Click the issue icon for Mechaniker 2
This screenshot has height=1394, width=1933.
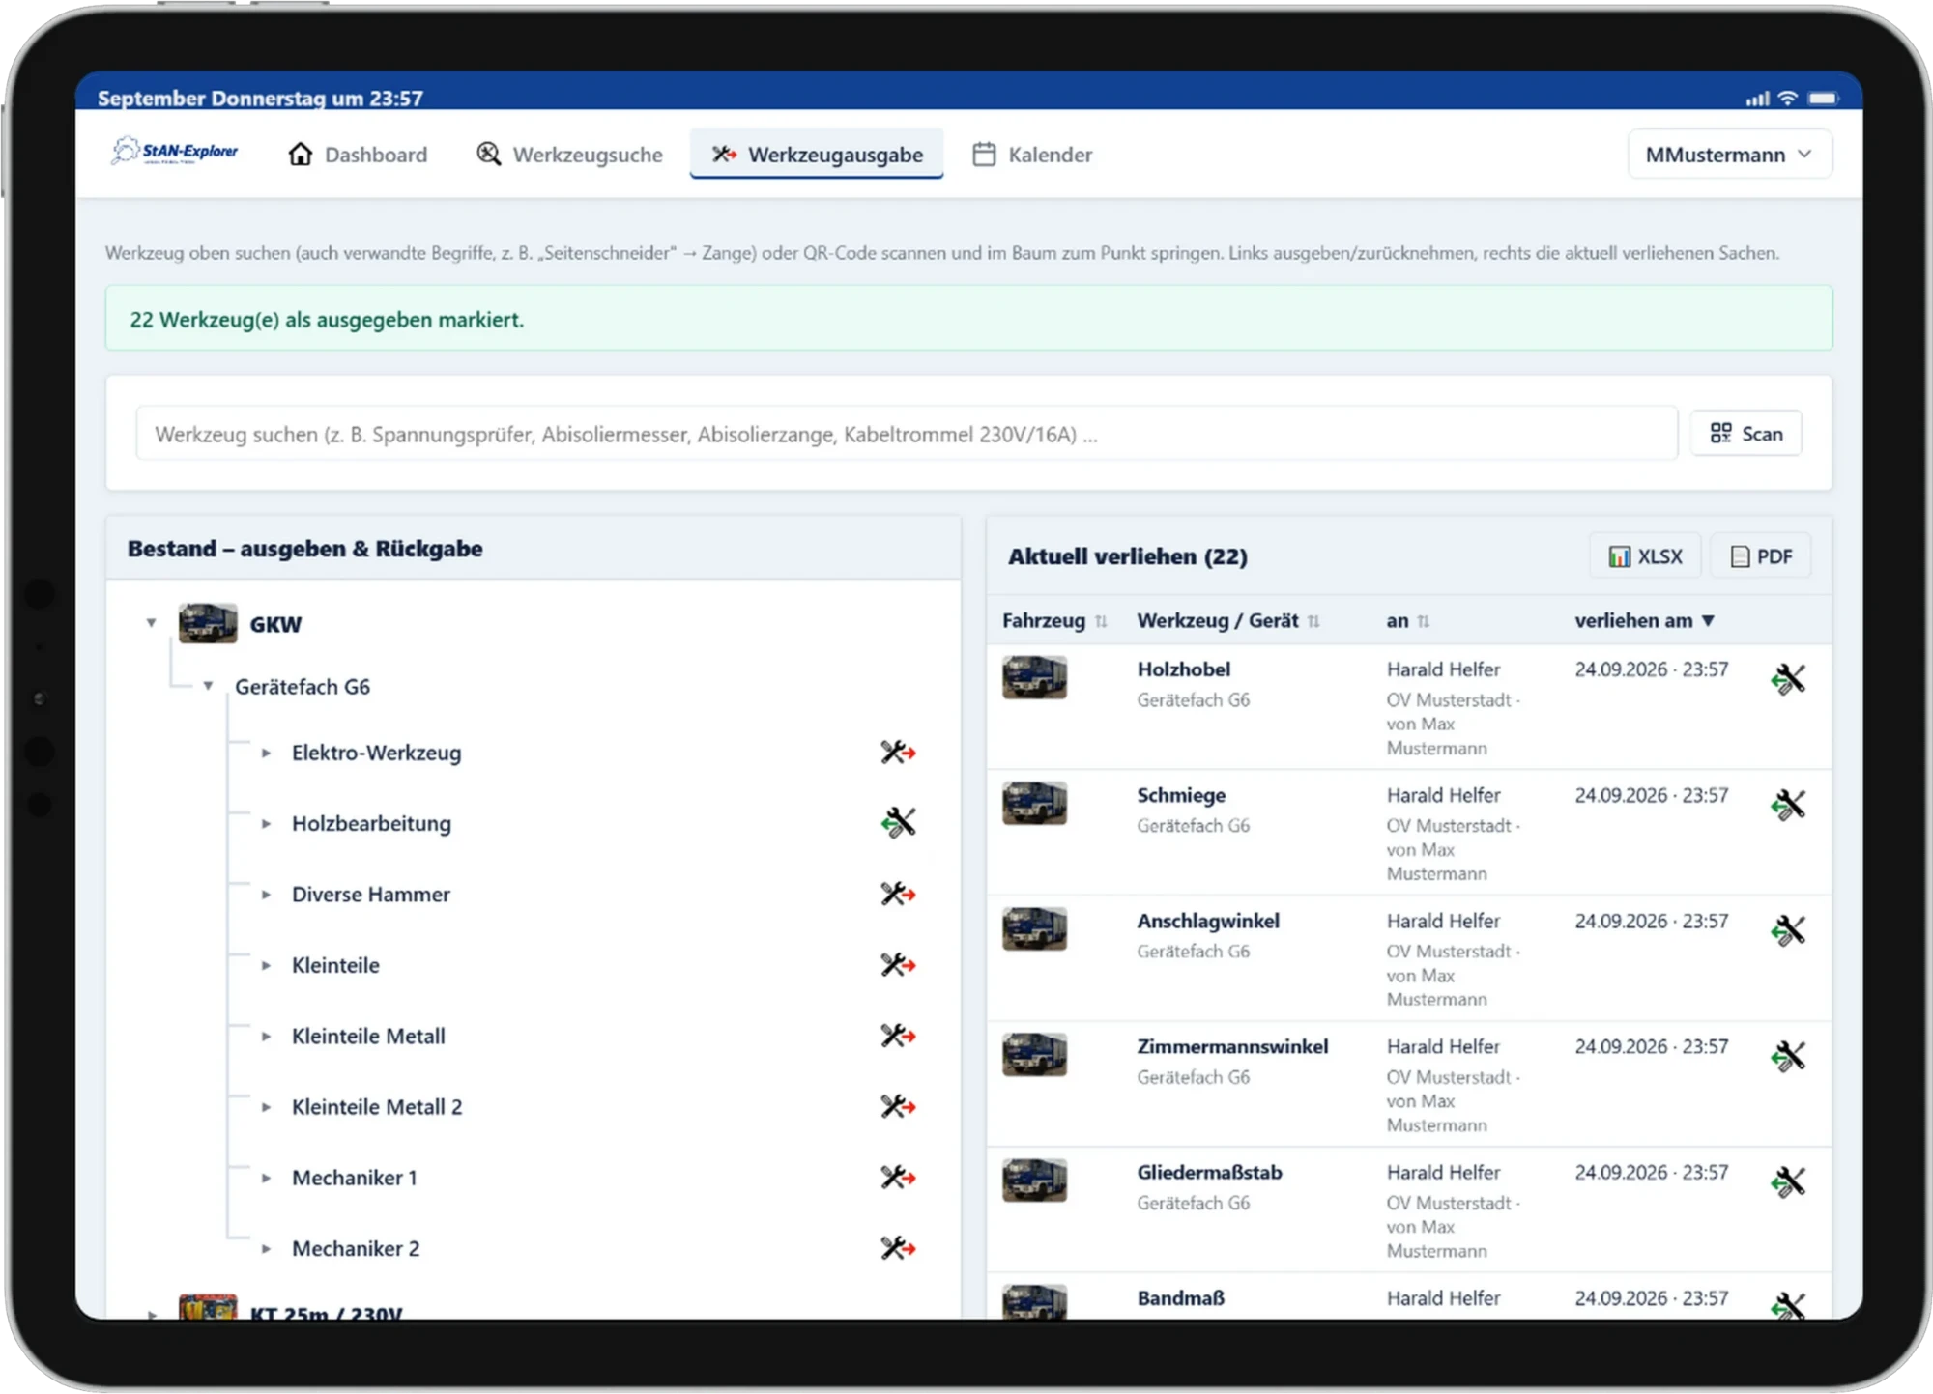coord(898,1248)
